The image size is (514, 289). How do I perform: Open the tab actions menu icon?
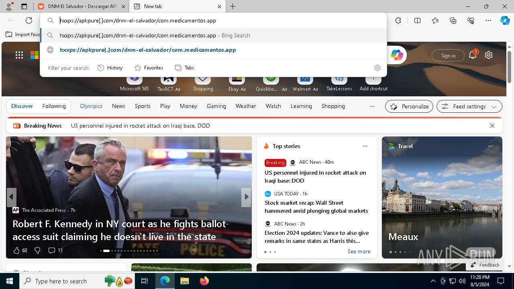pyautogui.click(x=24, y=6)
